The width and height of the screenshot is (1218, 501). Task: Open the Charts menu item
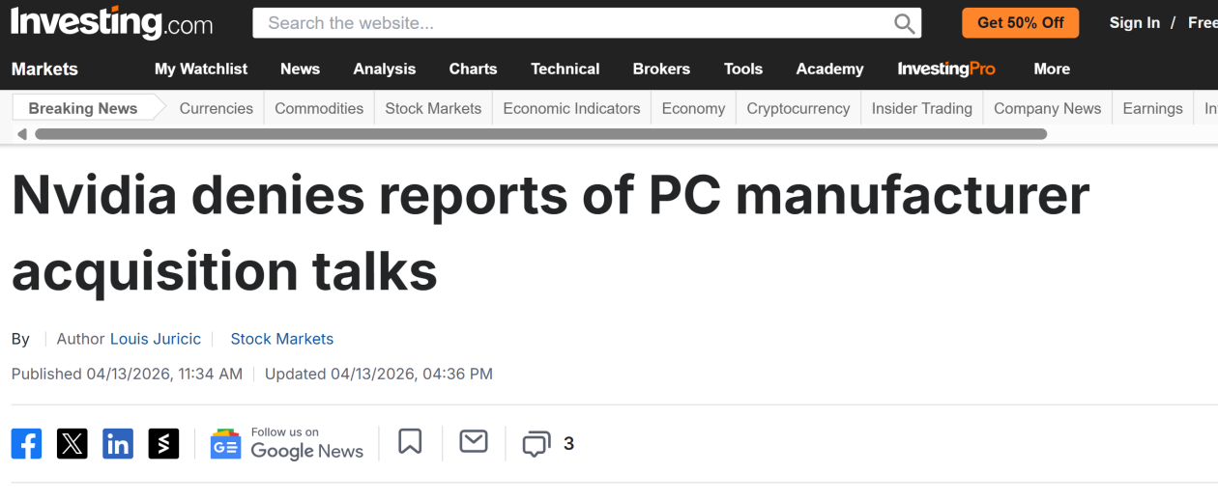click(473, 69)
